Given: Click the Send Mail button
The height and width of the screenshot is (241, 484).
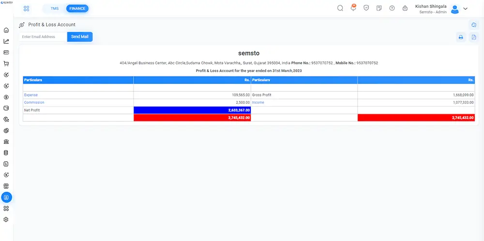Looking at the screenshot, I should [80, 37].
